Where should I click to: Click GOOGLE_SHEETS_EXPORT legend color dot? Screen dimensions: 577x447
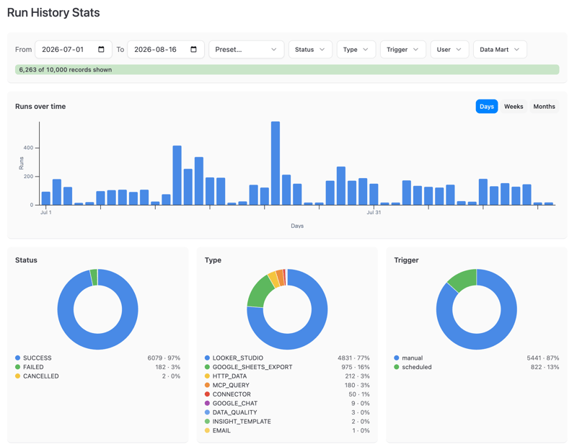(x=207, y=367)
